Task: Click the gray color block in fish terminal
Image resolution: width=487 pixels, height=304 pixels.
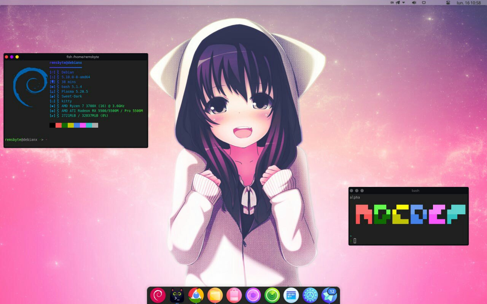Action: (x=95, y=125)
